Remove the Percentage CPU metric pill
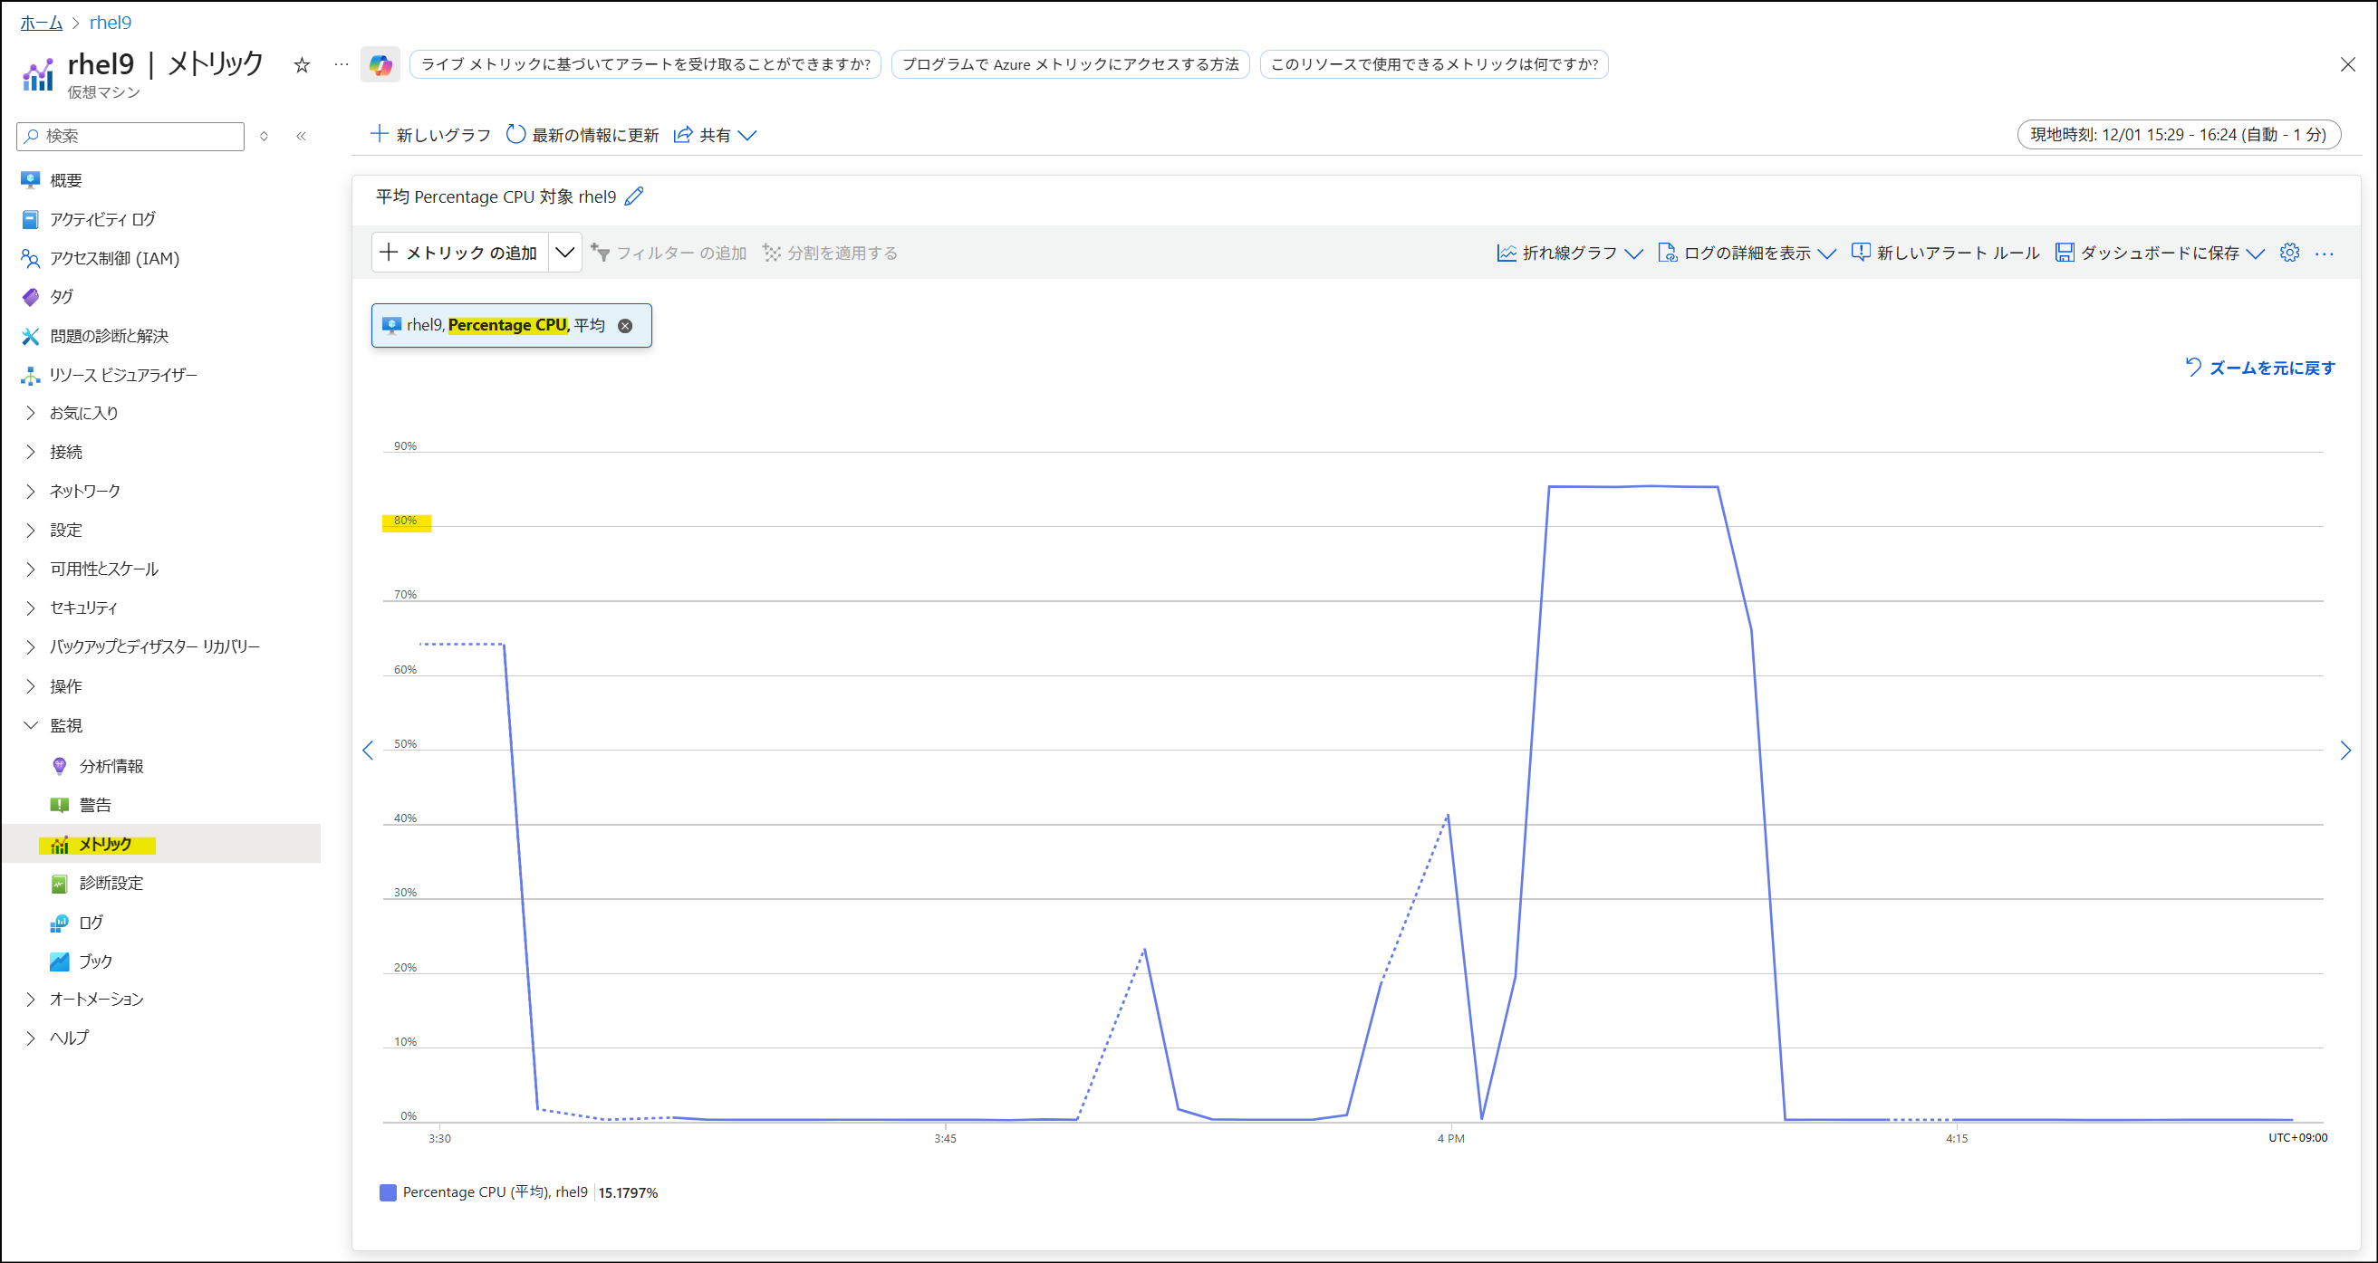 click(625, 326)
